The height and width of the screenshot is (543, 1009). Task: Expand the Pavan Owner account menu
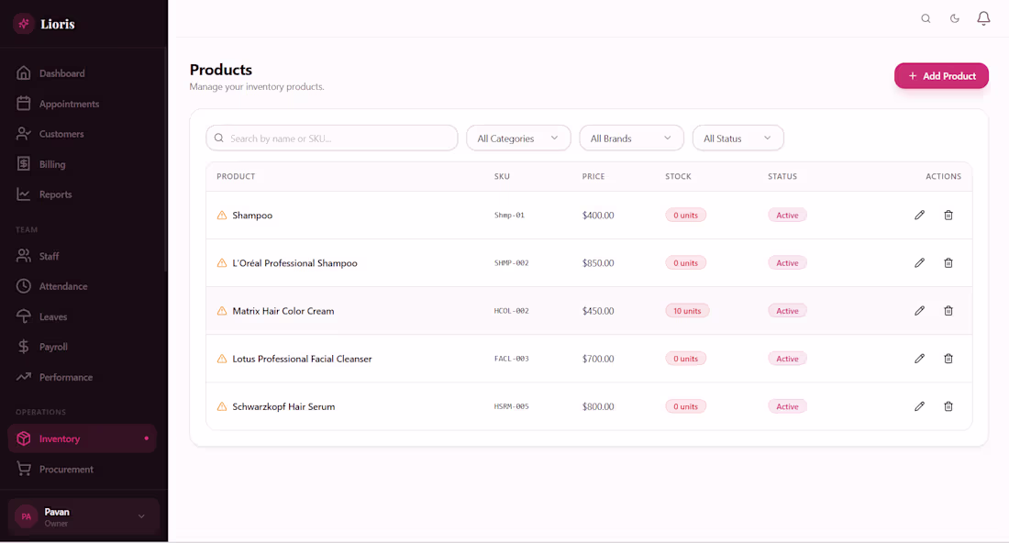coord(83,516)
